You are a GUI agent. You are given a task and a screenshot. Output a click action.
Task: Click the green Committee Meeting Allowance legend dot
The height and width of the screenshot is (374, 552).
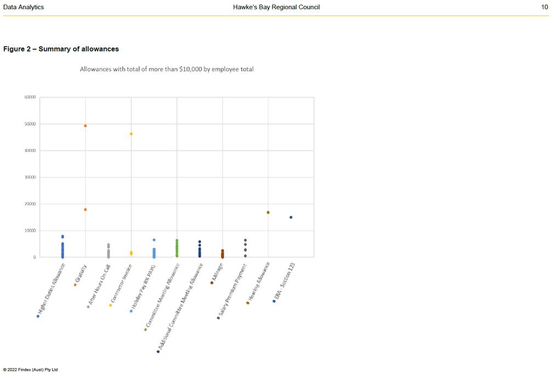click(145, 330)
